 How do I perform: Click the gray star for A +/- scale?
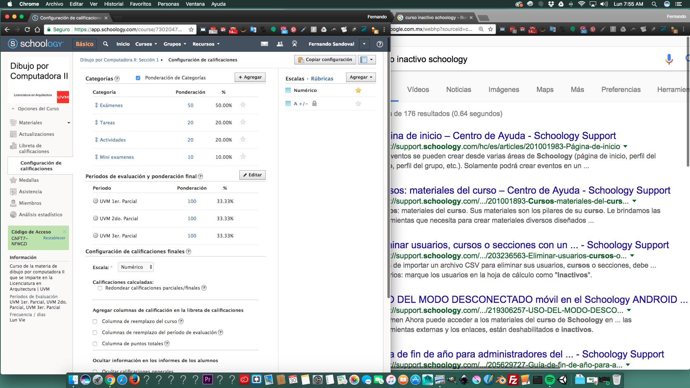358,103
